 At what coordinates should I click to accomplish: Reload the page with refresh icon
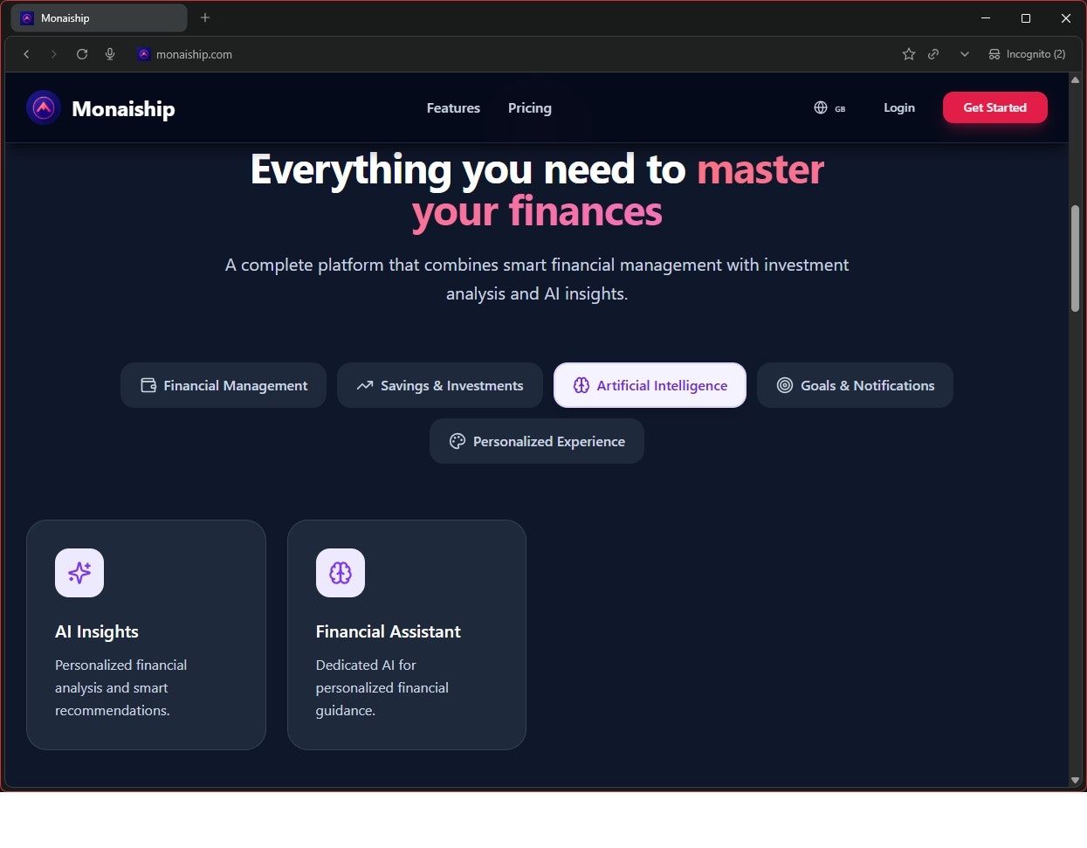82,54
